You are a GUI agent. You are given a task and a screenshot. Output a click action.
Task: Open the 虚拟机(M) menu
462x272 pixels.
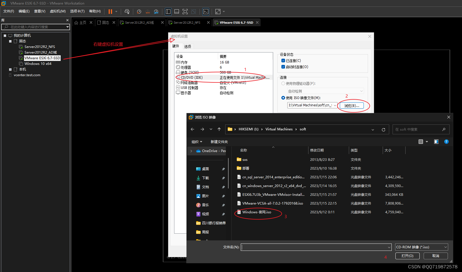tap(58, 11)
